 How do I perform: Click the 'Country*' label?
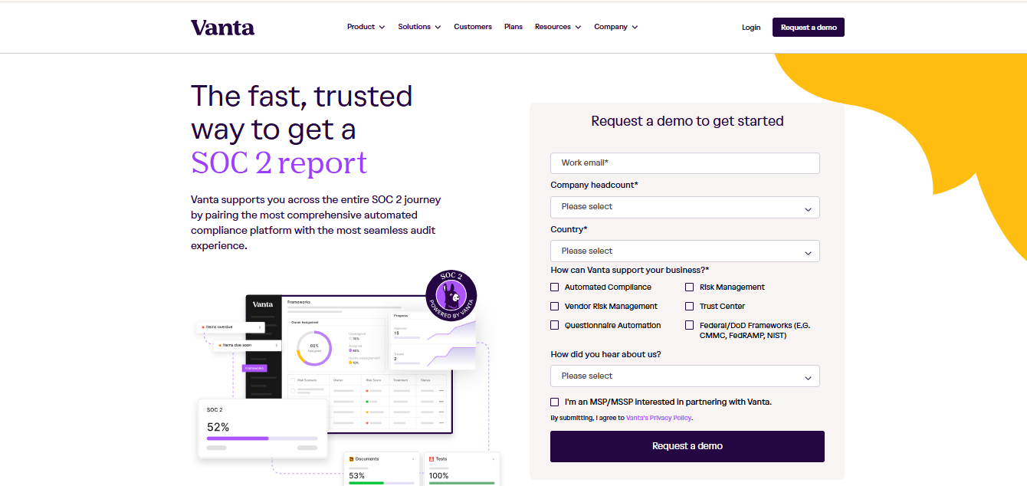click(x=569, y=230)
